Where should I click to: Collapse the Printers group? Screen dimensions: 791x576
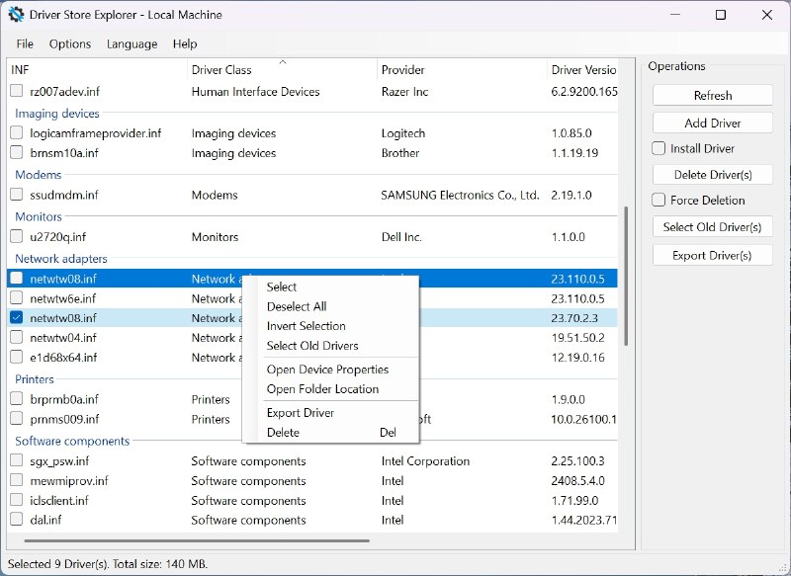tap(34, 378)
